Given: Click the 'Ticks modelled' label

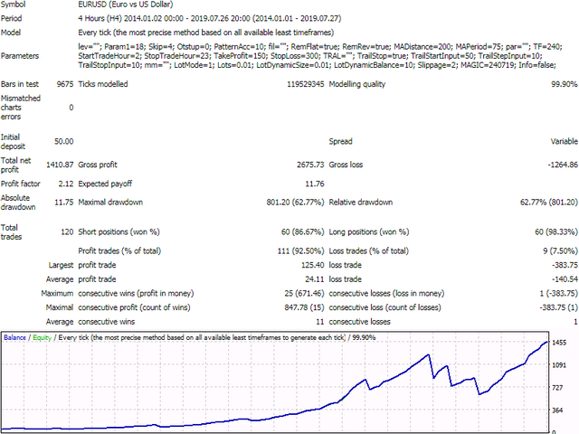Looking at the screenshot, I should tap(102, 84).
